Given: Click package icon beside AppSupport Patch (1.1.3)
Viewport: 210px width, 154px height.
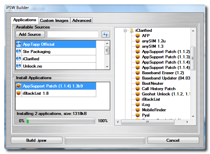Looking at the screenshot, I should click(138, 57).
